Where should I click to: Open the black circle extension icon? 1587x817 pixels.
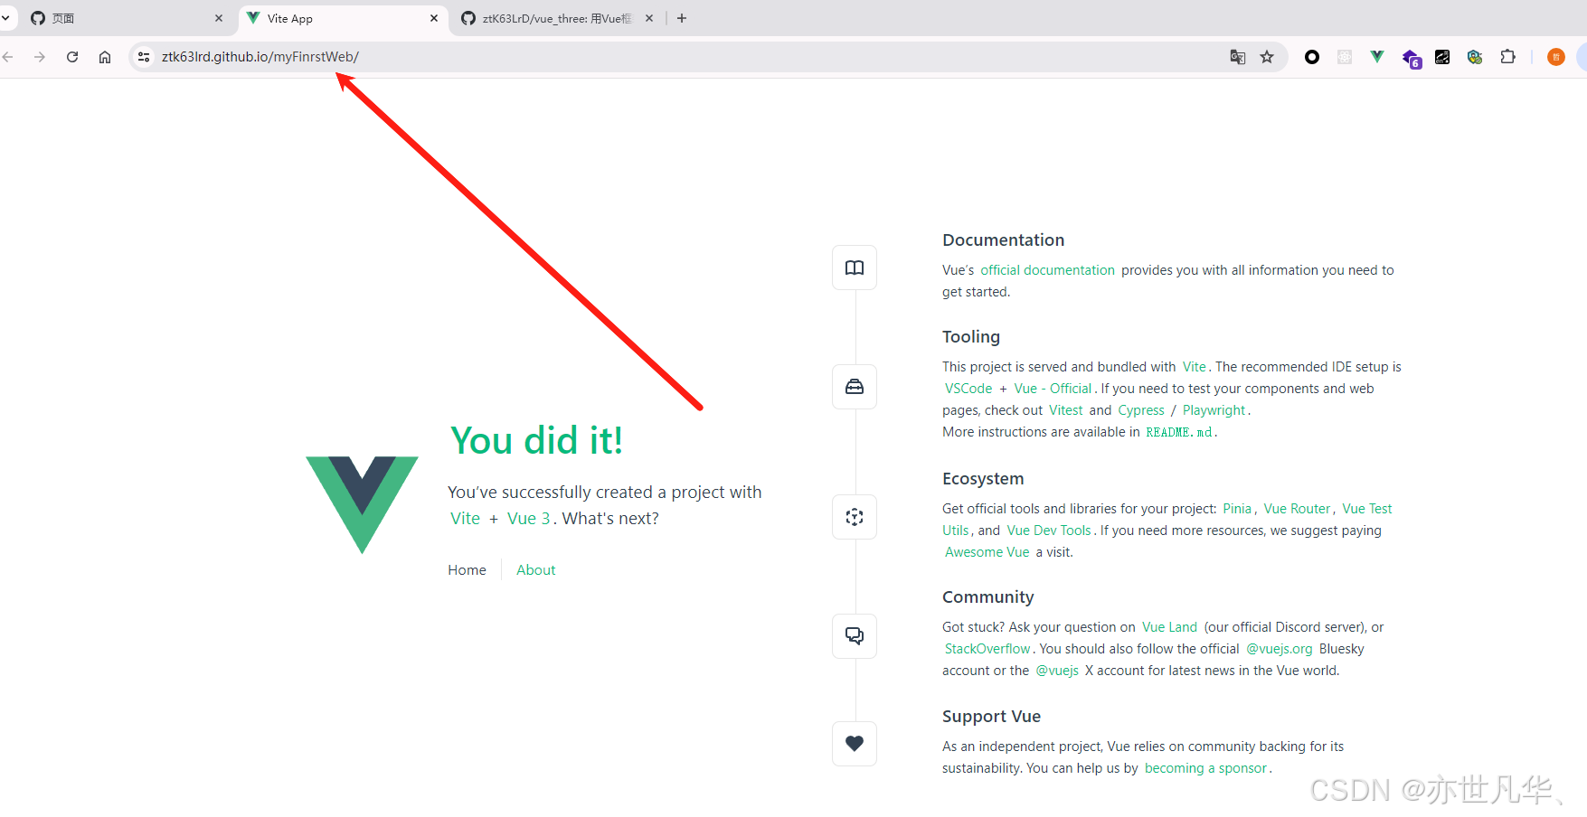[1312, 57]
